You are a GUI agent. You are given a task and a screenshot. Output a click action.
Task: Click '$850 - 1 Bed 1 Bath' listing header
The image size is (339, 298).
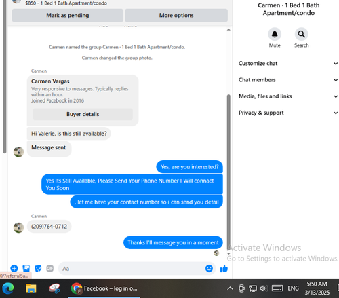[x=66, y=3]
